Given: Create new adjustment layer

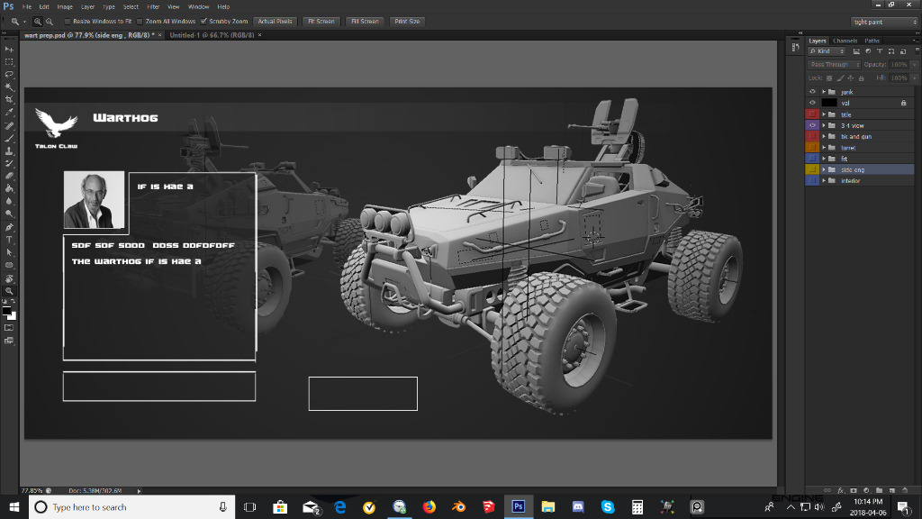Looking at the screenshot, I should coord(866,490).
